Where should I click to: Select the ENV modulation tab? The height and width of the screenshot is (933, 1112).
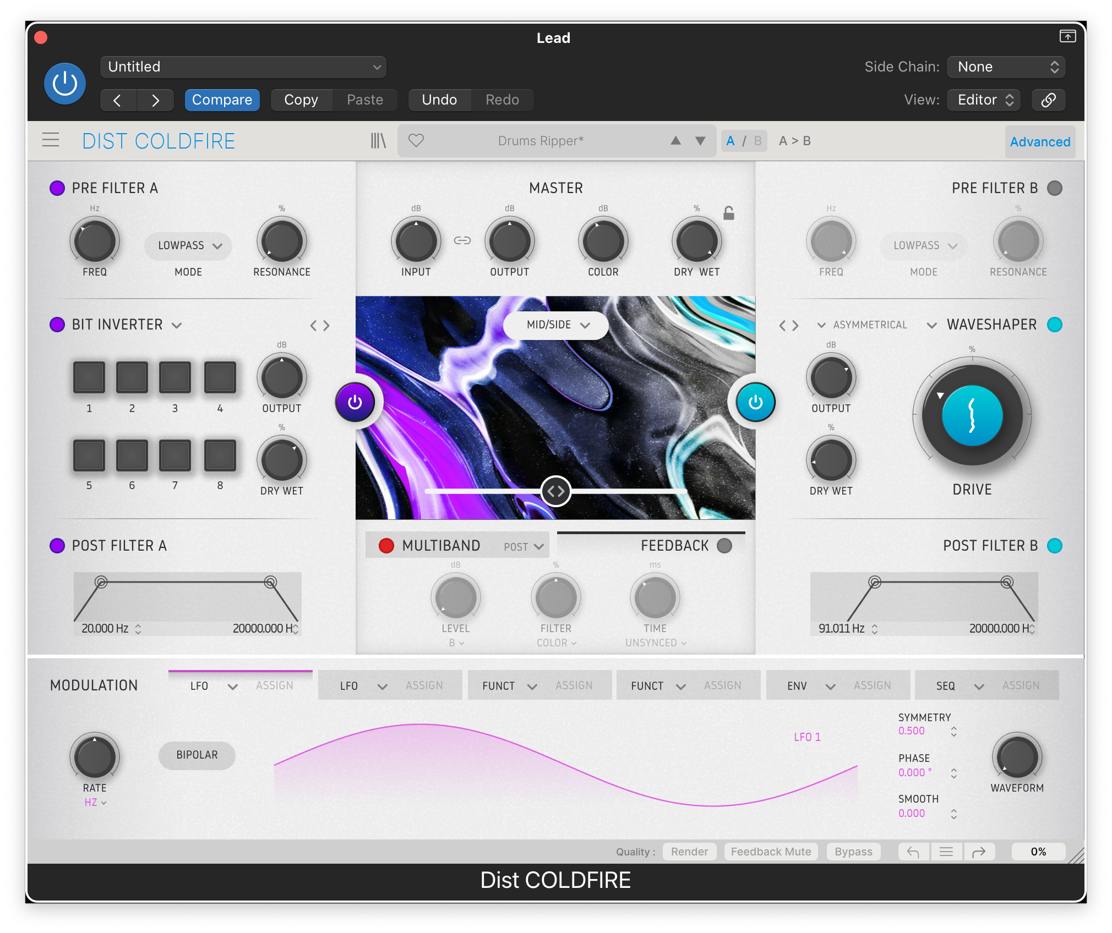pyautogui.click(x=838, y=685)
